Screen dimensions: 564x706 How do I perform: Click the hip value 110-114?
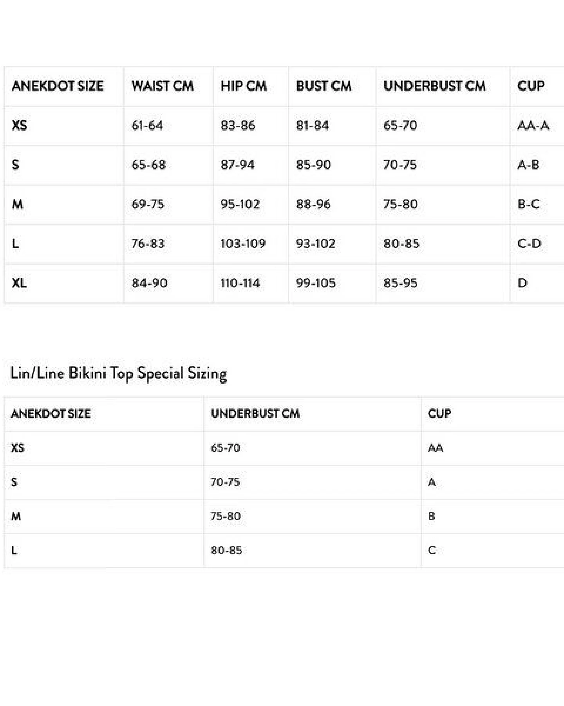click(x=240, y=283)
